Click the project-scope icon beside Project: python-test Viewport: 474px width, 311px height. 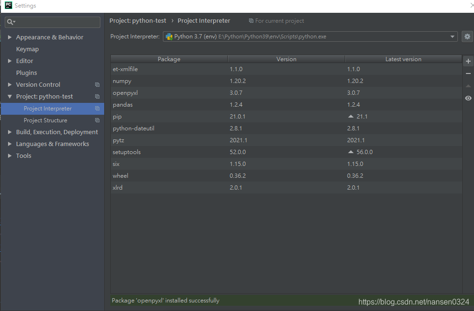pyautogui.click(x=97, y=97)
